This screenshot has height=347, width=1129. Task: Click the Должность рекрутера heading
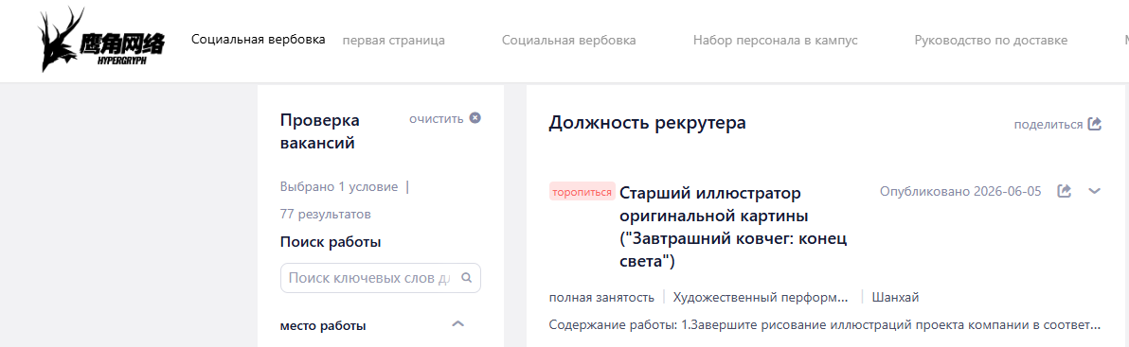pyautogui.click(x=647, y=124)
